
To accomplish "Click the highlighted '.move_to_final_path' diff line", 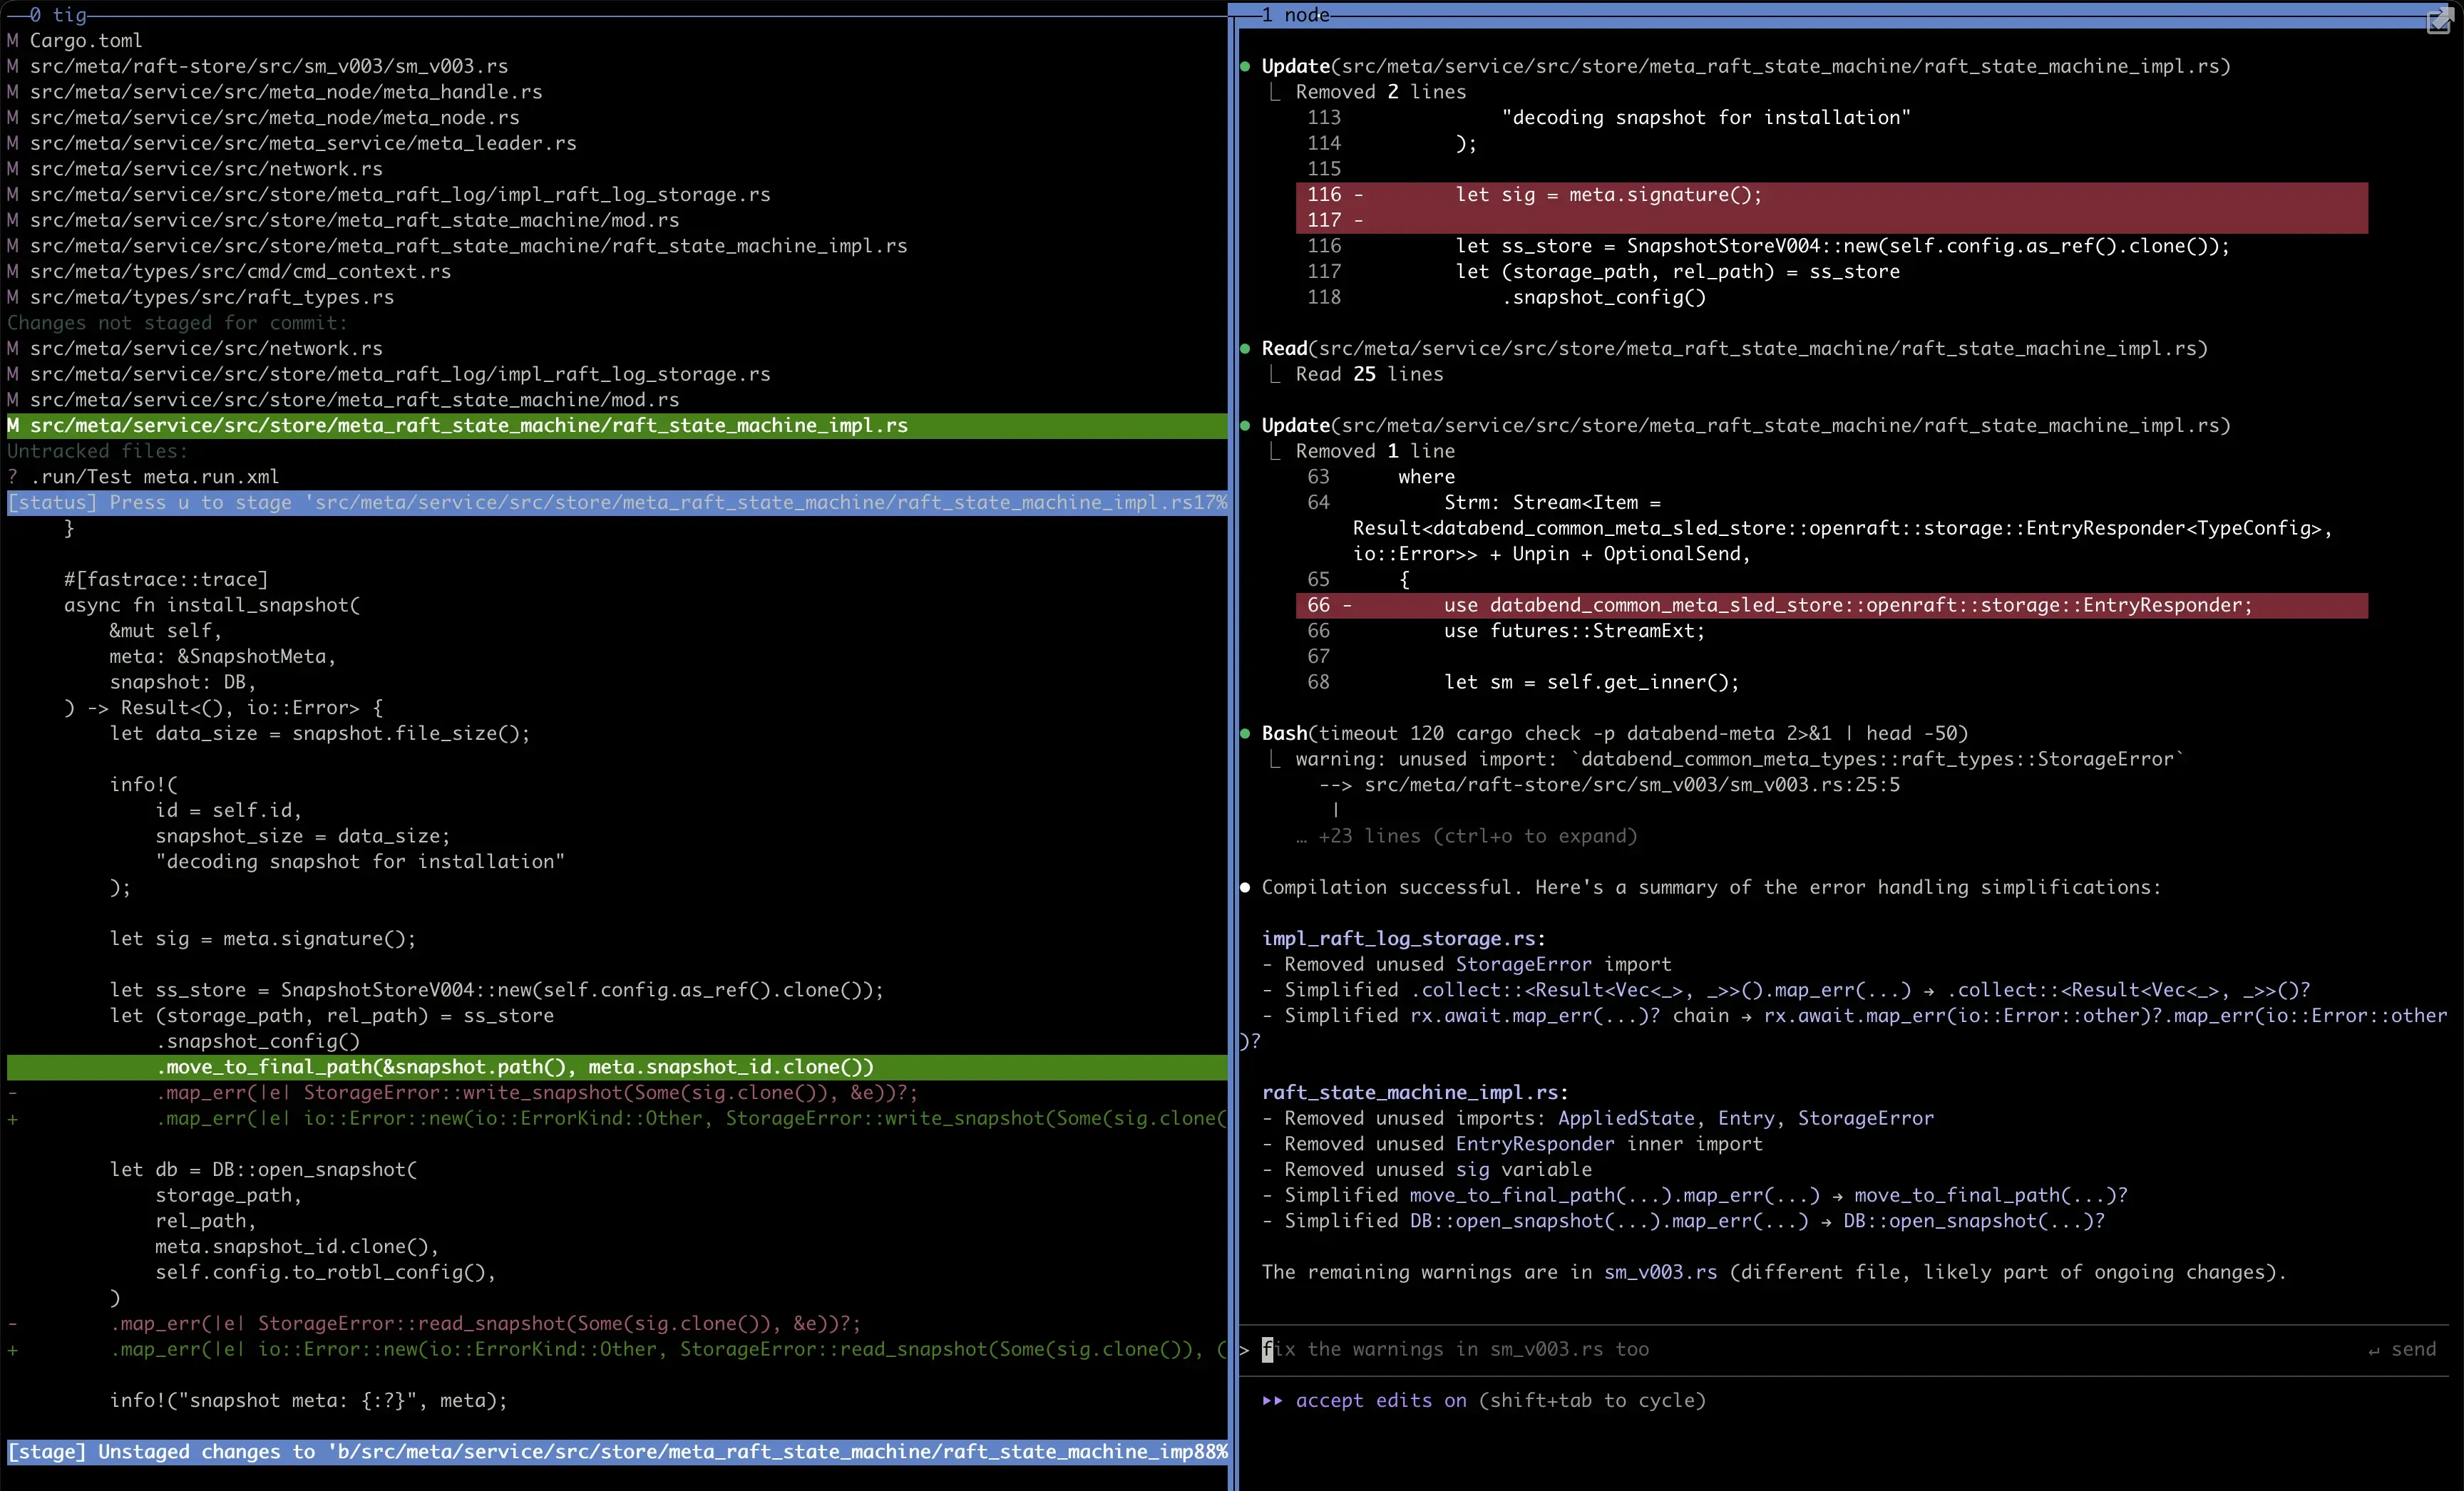I will (515, 1067).
